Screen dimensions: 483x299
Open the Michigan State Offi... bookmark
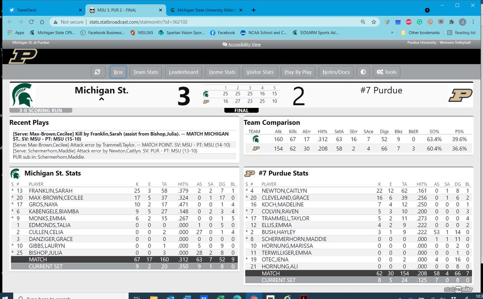coord(53,33)
